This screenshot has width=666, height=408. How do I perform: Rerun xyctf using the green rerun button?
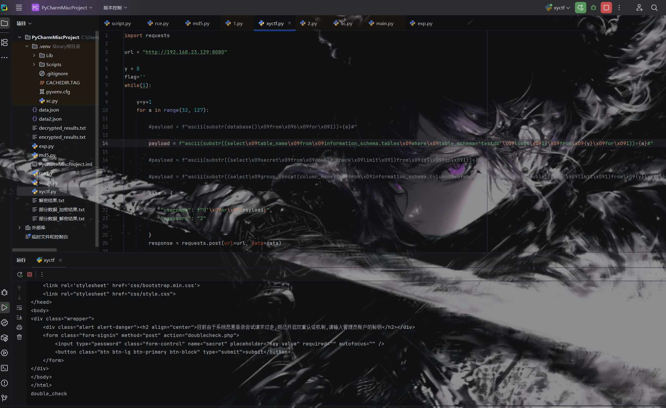pos(580,8)
